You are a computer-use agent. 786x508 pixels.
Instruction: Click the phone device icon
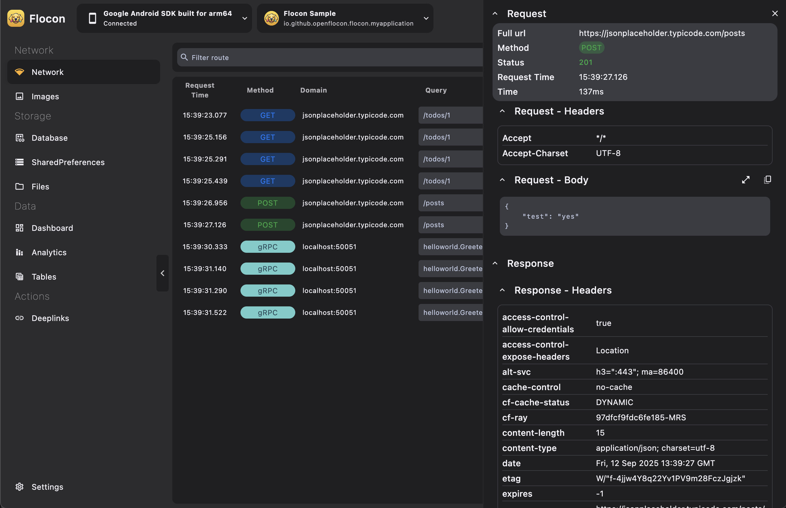click(93, 19)
